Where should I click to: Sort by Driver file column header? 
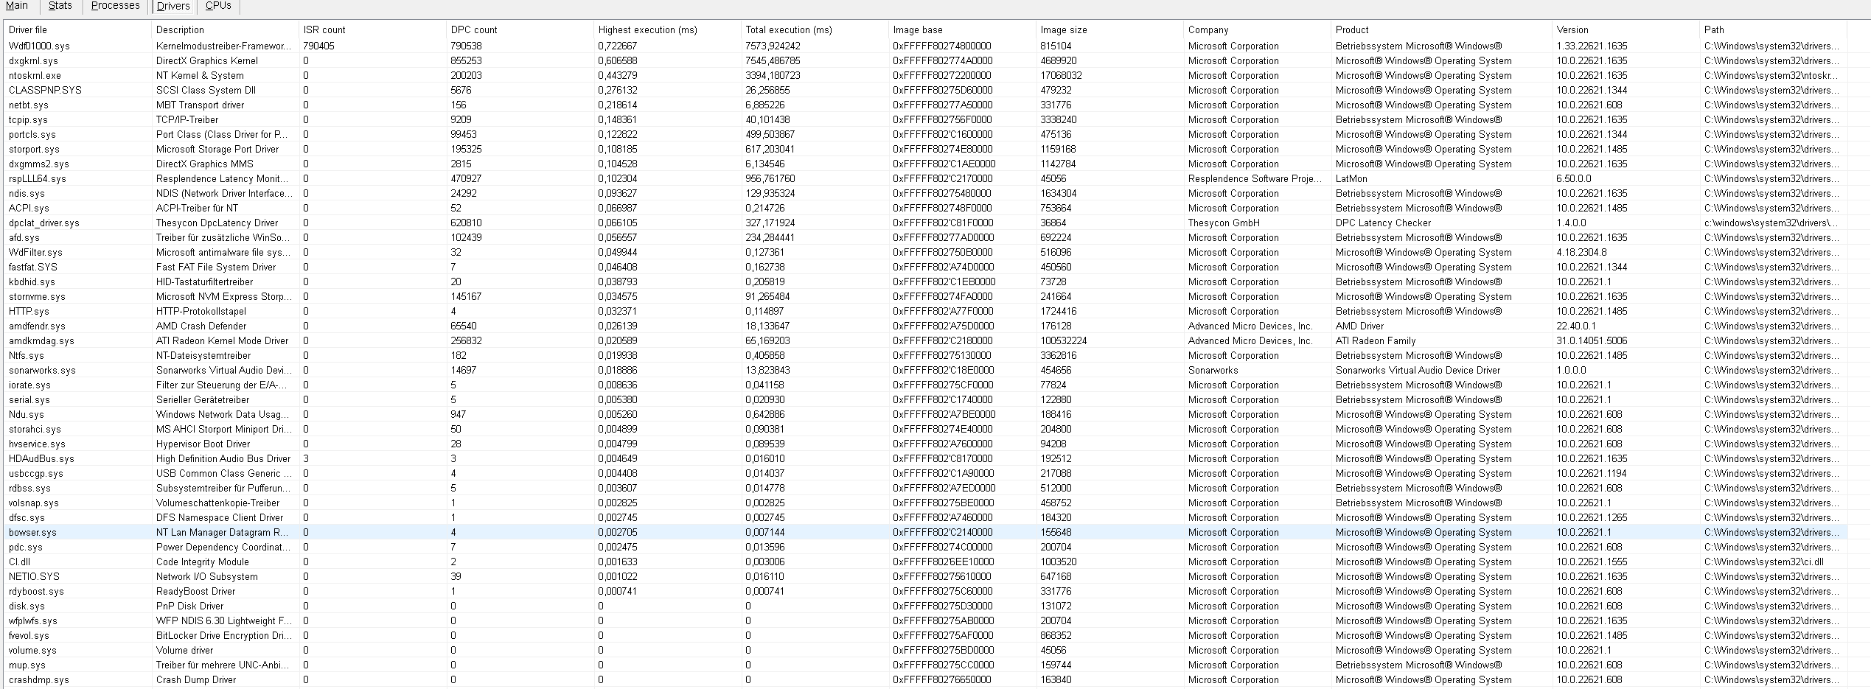point(77,29)
